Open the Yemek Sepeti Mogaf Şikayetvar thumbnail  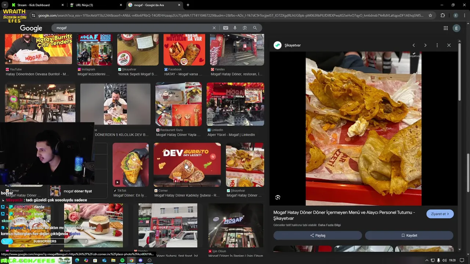138,49
